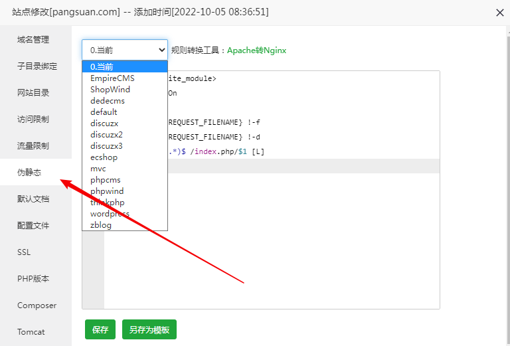This screenshot has height=346, width=510.
Task: Select the 访问限制 sidebar item
Action: [x=33, y=120]
